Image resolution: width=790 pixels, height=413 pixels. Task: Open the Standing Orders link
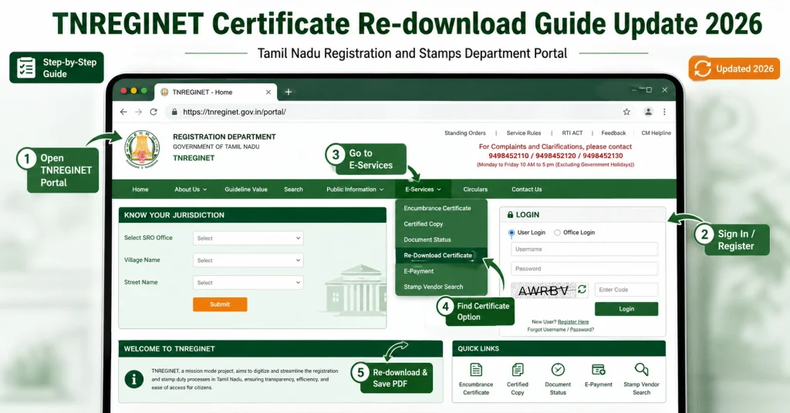pyautogui.click(x=464, y=133)
